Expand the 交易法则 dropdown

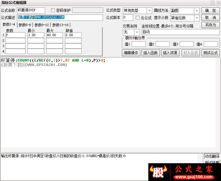137,32
